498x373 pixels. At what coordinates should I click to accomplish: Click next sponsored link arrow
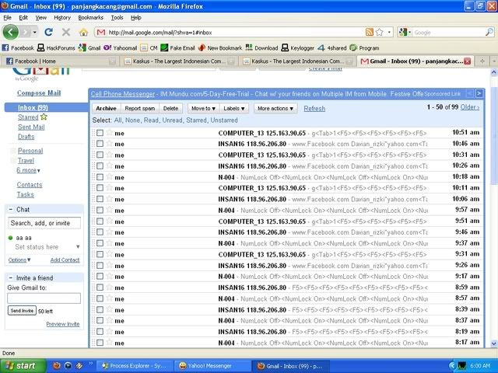click(479, 93)
